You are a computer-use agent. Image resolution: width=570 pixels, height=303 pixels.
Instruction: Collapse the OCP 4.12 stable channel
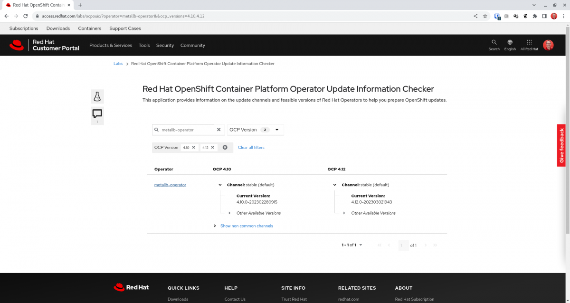coord(335,185)
